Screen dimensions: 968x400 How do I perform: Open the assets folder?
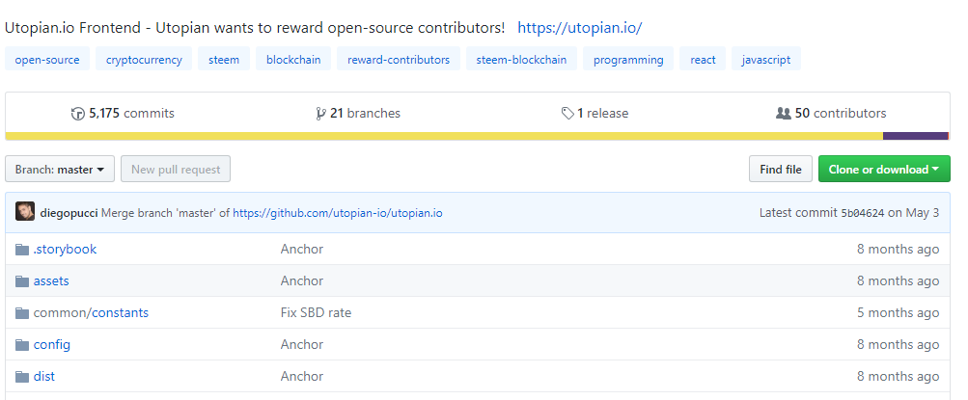tap(51, 281)
